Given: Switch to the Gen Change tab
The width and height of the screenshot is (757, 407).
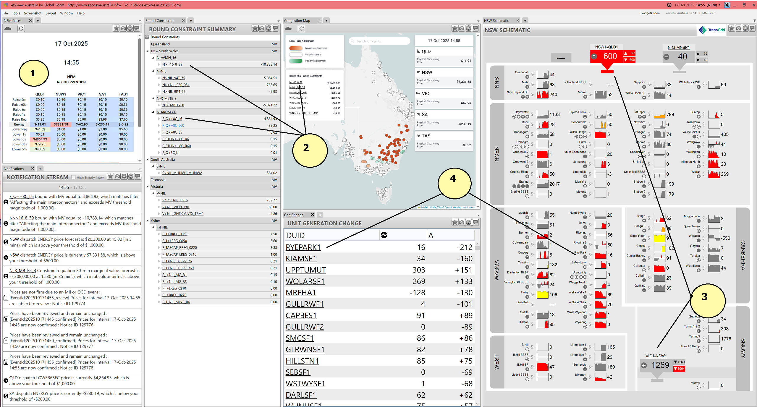Looking at the screenshot, I should tap(294, 215).
